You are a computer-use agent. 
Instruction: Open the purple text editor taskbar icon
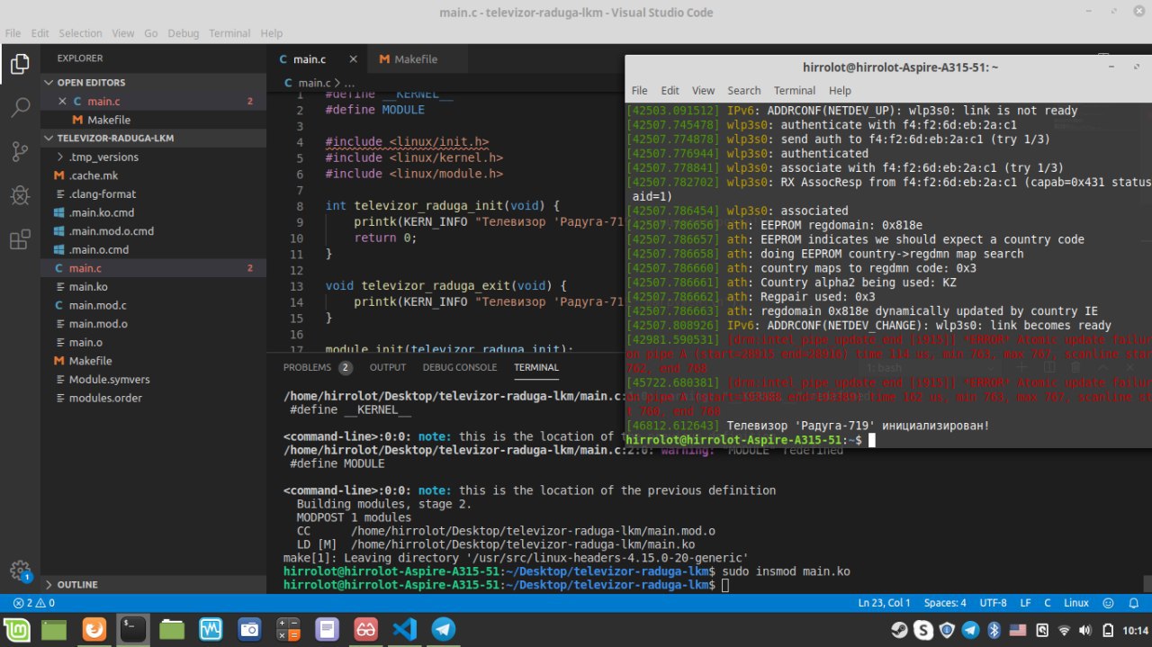tap(327, 629)
